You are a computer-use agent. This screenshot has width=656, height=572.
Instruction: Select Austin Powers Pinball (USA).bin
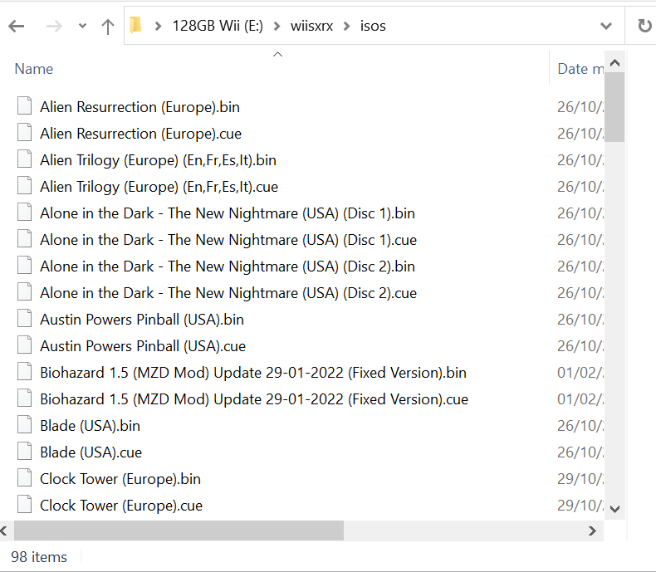(x=142, y=320)
